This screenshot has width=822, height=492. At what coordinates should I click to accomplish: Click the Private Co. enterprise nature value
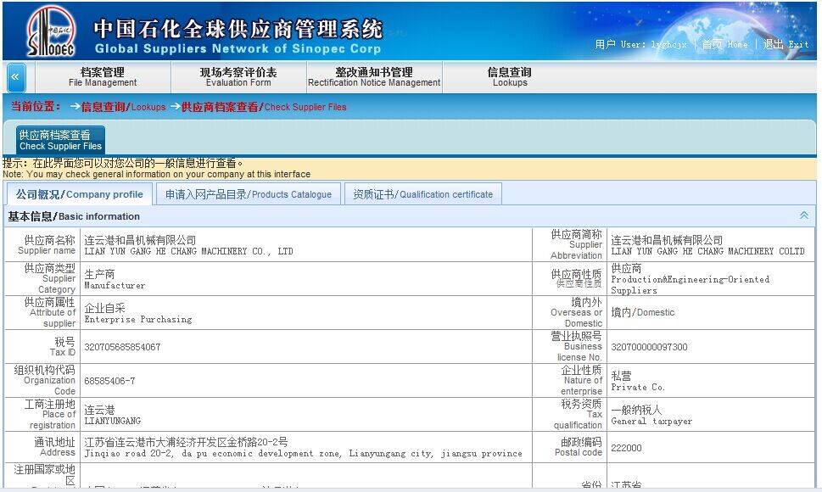coord(638,387)
